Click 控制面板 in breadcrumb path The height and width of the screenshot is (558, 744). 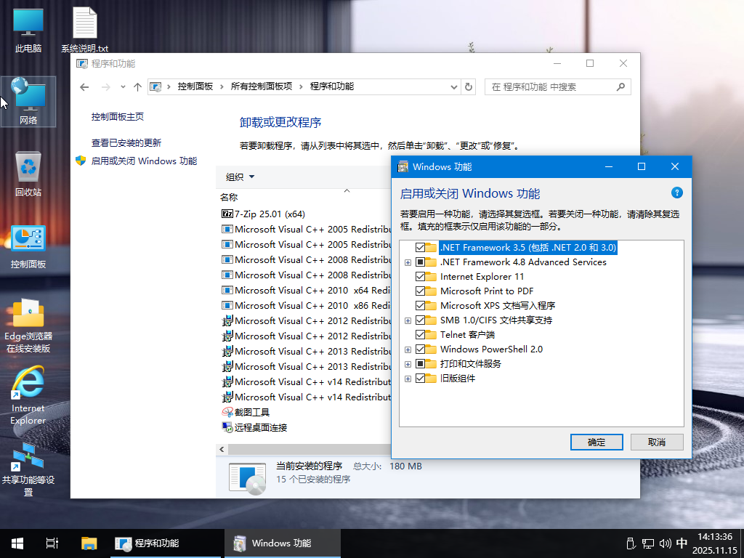pos(195,86)
